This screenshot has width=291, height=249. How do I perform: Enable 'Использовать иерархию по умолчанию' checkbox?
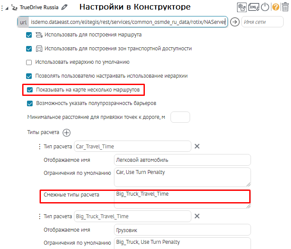(30, 62)
